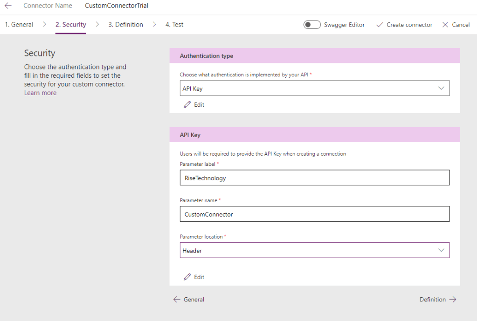Click the chevron arrow in the Header combo box
Viewport: 477px width, 321px height.
(x=442, y=250)
